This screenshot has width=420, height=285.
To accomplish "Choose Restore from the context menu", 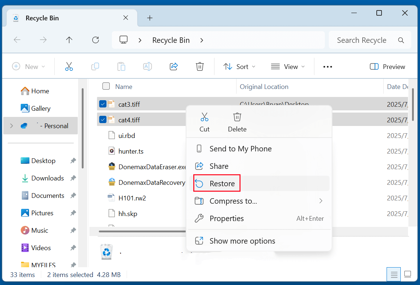I will coord(222,184).
